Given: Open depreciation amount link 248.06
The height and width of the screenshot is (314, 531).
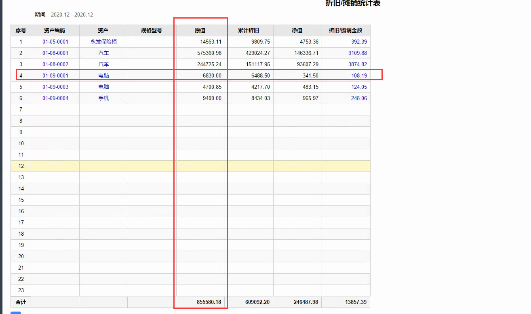Looking at the screenshot, I should coord(359,98).
